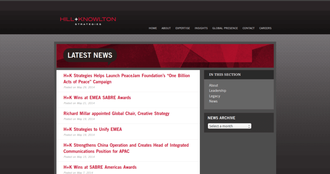The width and height of the screenshot is (330, 174).
Task: Go to the About navigation item
Action: tap(166, 28)
